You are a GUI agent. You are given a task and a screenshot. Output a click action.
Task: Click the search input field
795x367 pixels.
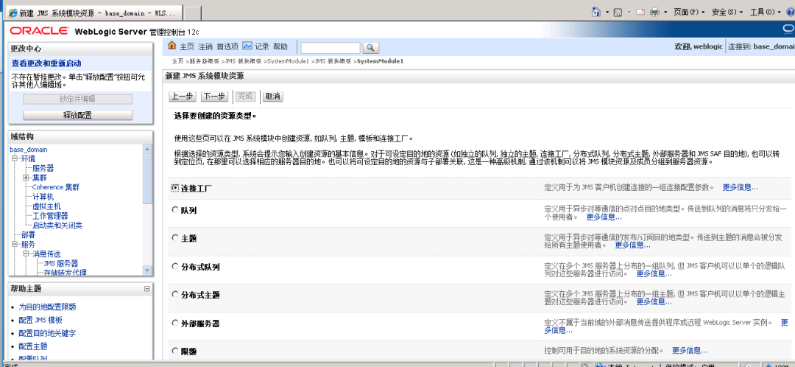pyautogui.click(x=331, y=48)
